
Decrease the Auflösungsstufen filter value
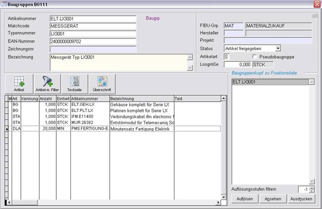(311, 191)
